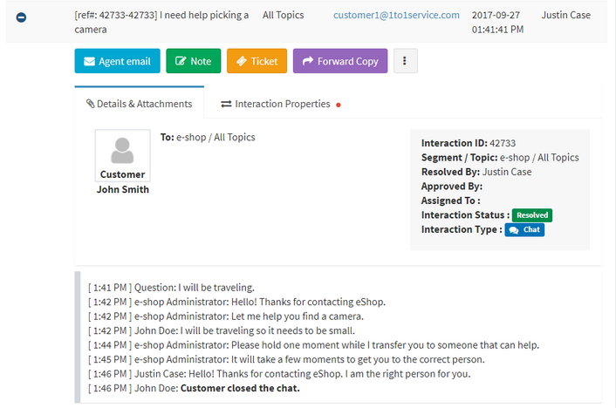The width and height of the screenshot is (616, 408).
Task: Click the Ticket button label
Action: [x=264, y=61]
